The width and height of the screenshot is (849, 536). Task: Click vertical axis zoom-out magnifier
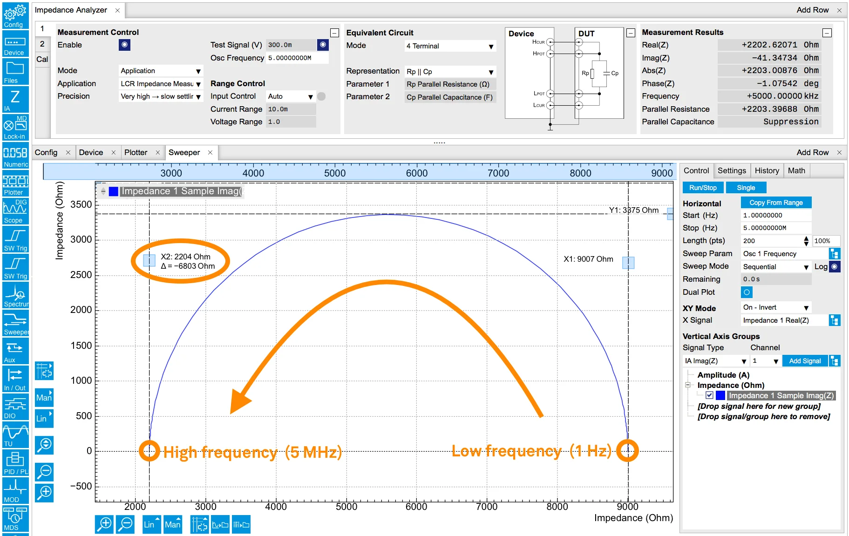point(44,472)
